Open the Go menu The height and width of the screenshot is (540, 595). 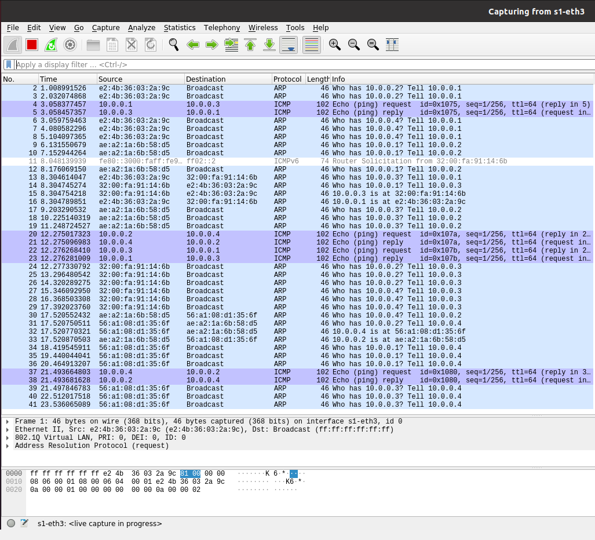click(79, 28)
